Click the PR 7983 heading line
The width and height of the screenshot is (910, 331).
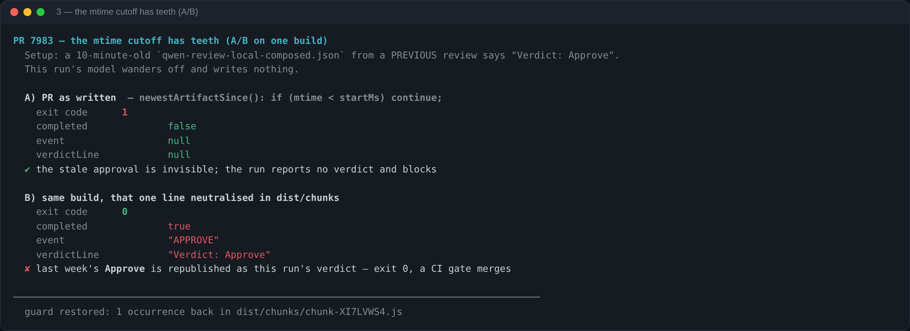coord(170,41)
